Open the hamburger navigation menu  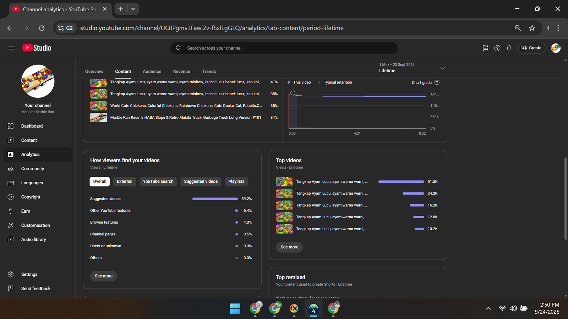(11, 48)
